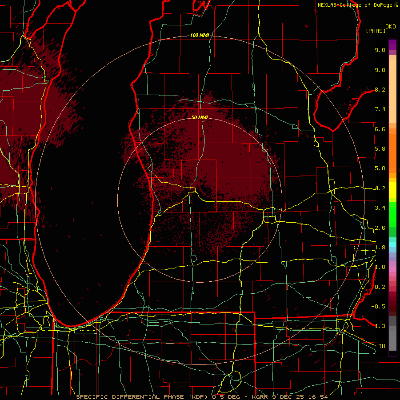Image resolution: width=400 pixels, height=400 pixels.
Task: Click the bottom caption 'SPECIFIC DIFFERENTIAL PHASE (KDP)'
Action: (x=143, y=397)
